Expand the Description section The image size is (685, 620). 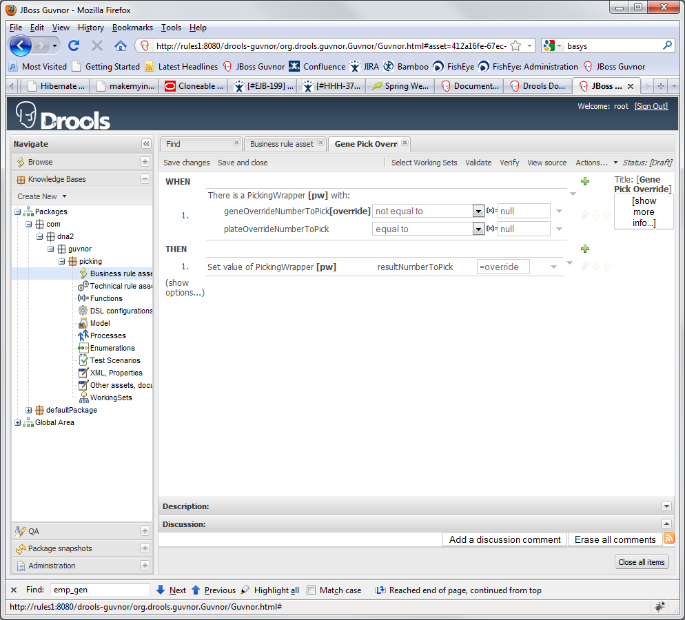point(666,506)
